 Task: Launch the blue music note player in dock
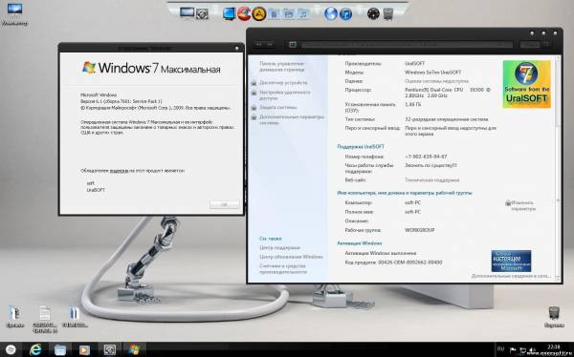point(346,14)
